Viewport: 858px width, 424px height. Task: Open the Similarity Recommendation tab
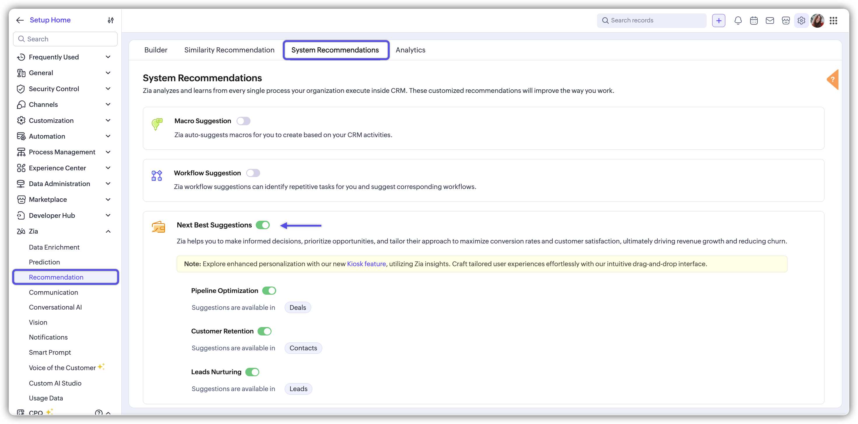tap(229, 50)
